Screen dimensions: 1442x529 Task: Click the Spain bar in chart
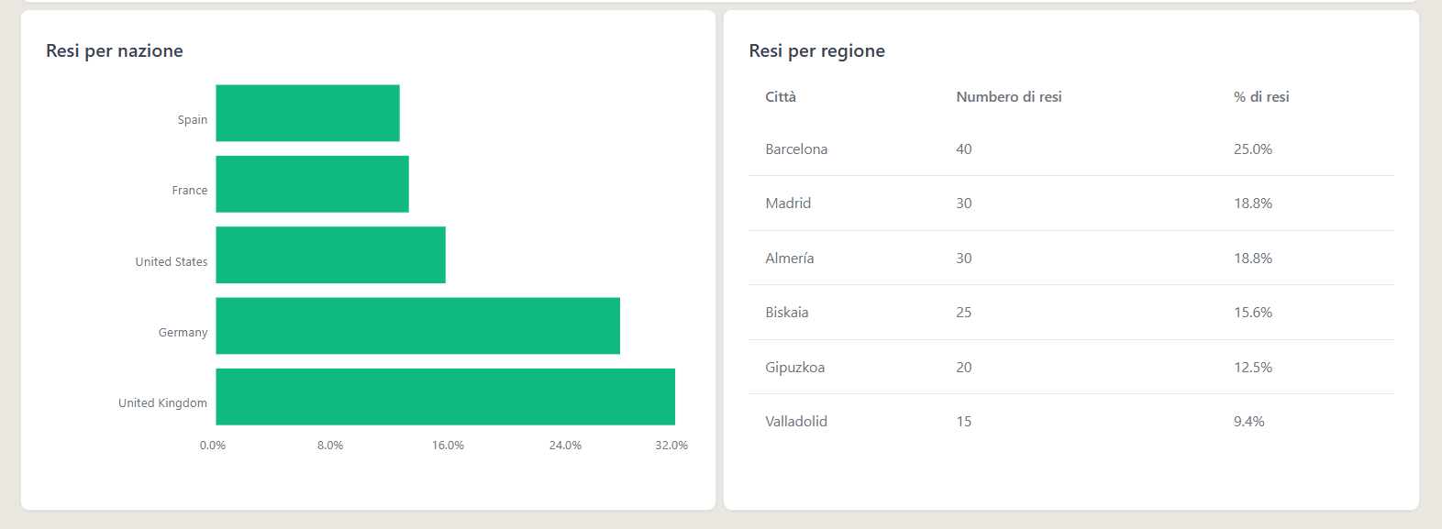[307, 113]
